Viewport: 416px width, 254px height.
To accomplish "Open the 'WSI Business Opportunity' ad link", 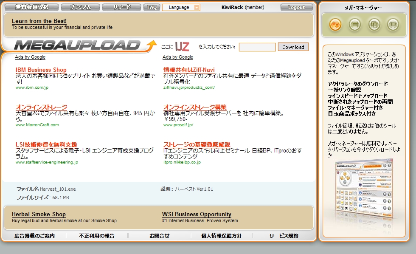I will pos(197,214).
